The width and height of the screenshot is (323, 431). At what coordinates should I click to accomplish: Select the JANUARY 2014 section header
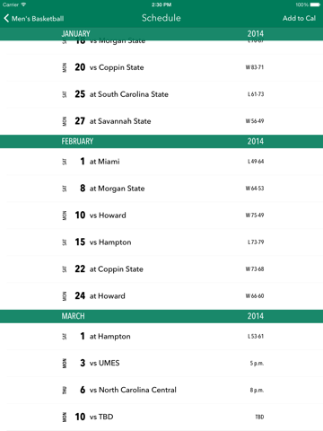[x=161, y=34]
